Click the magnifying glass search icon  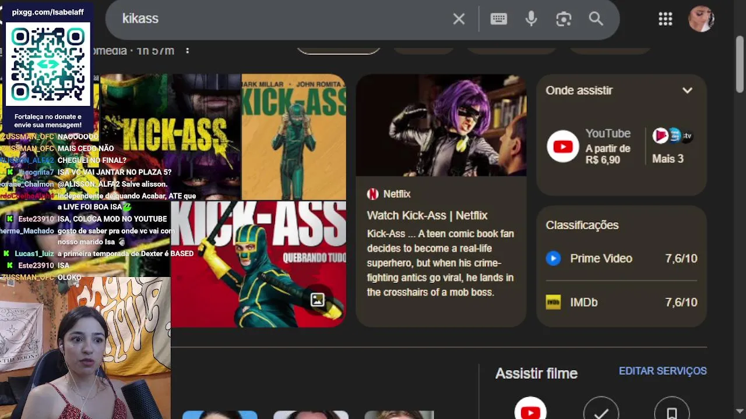pos(596,19)
